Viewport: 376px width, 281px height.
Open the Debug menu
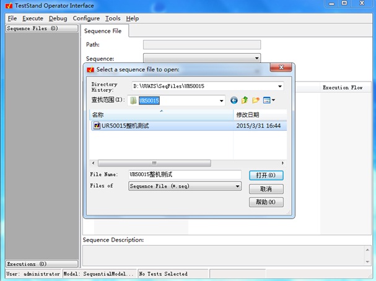(58, 19)
